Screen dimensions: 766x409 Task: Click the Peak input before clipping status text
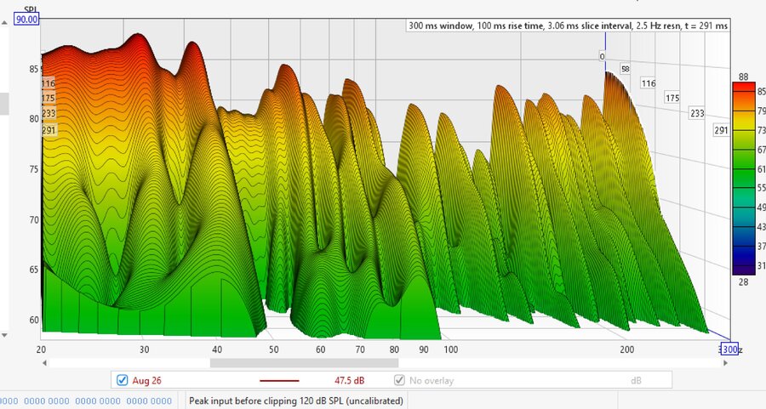pos(296,400)
